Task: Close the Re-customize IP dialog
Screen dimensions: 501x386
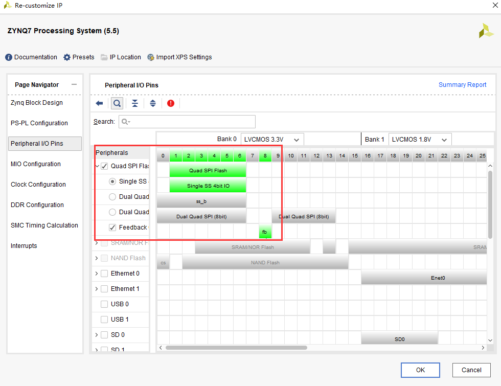Action: pos(495,5)
